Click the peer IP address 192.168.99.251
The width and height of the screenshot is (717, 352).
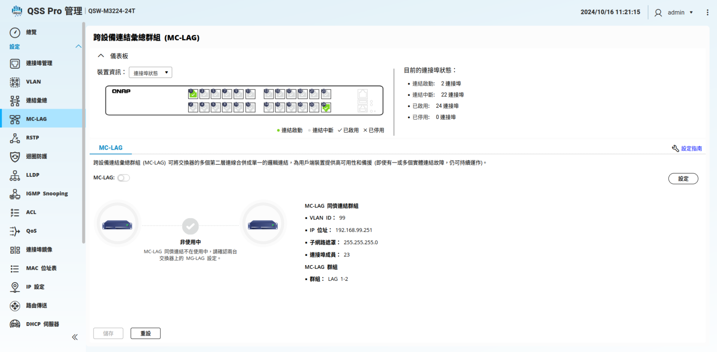pyautogui.click(x=354, y=230)
